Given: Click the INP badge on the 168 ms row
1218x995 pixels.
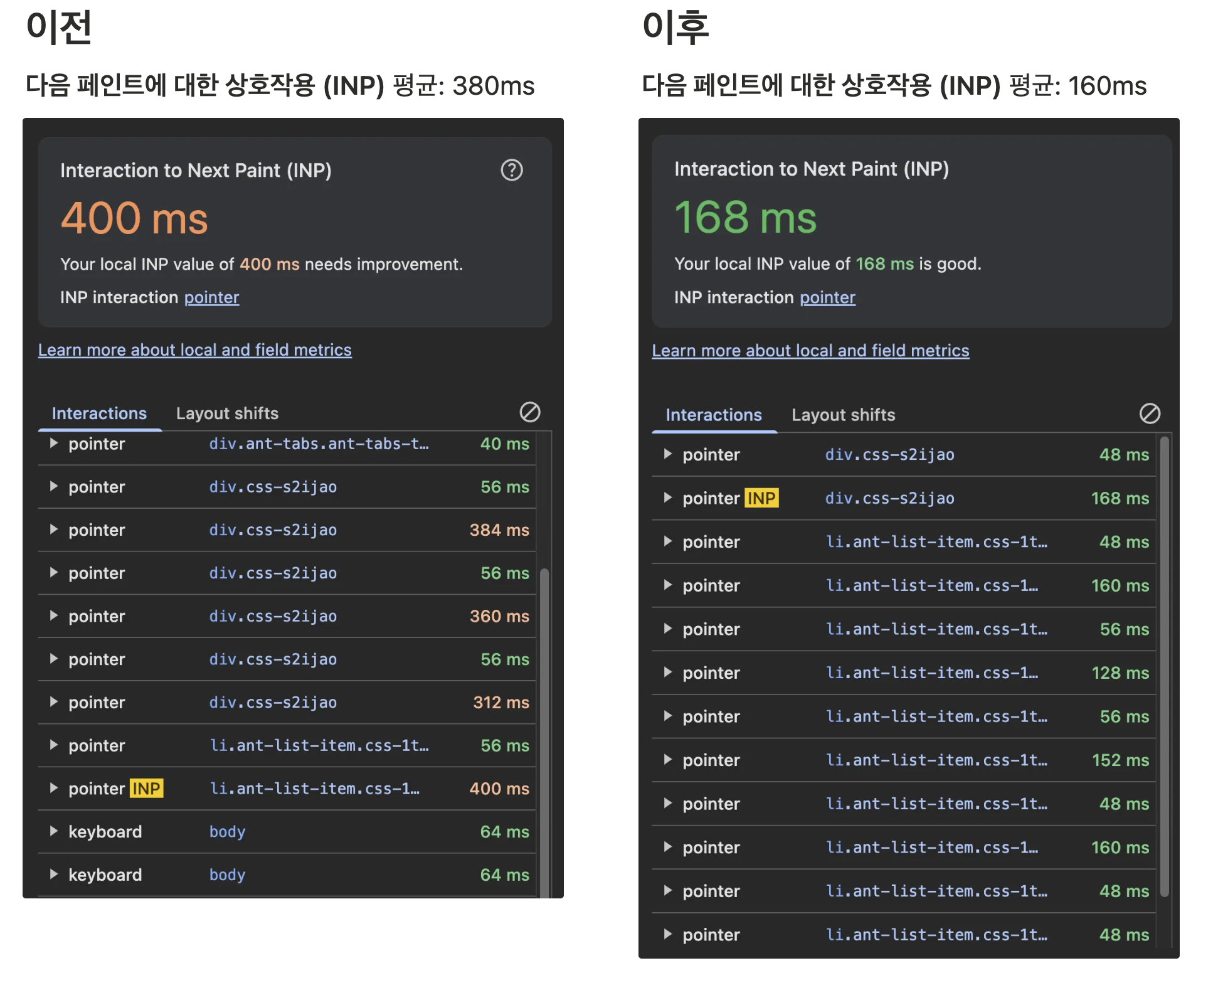Looking at the screenshot, I should [761, 498].
